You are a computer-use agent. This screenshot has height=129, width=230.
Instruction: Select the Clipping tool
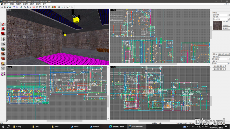click(x=3, y=64)
